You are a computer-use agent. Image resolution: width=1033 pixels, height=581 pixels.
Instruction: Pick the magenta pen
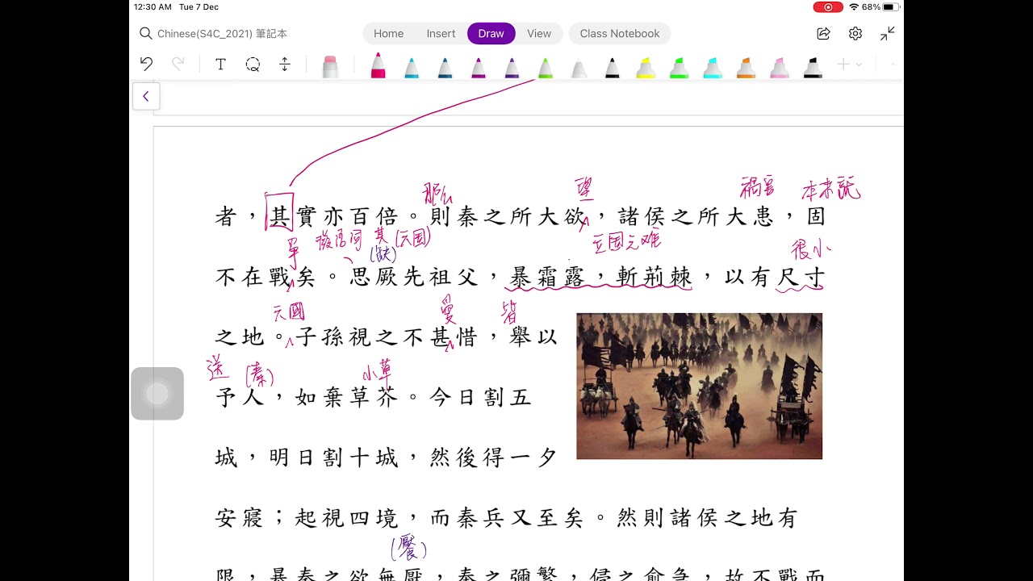pos(378,65)
